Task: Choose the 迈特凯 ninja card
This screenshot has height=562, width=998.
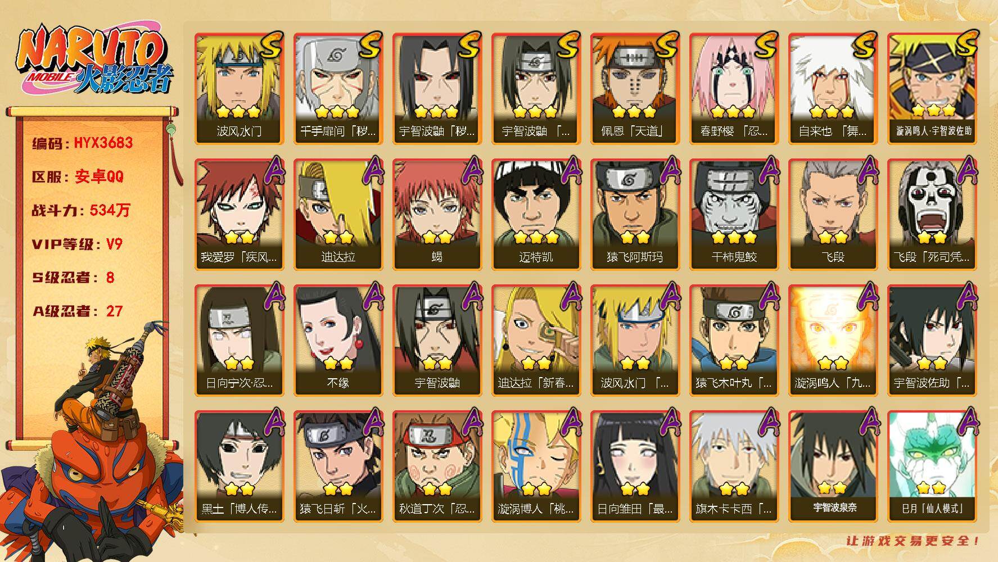Action: point(536,214)
